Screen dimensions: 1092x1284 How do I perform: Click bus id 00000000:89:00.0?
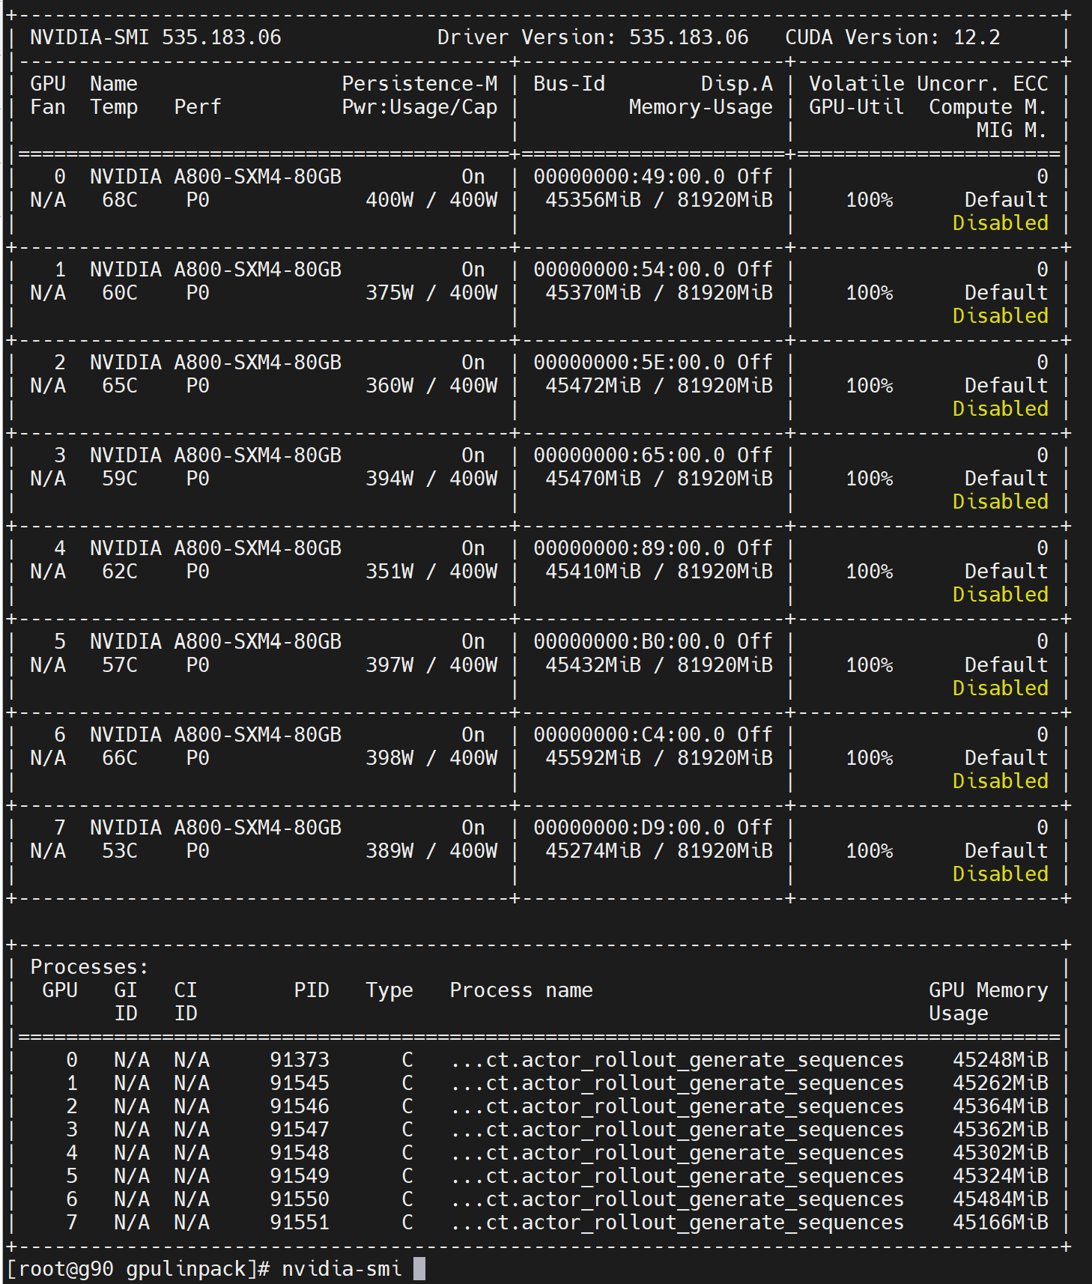(x=628, y=548)
